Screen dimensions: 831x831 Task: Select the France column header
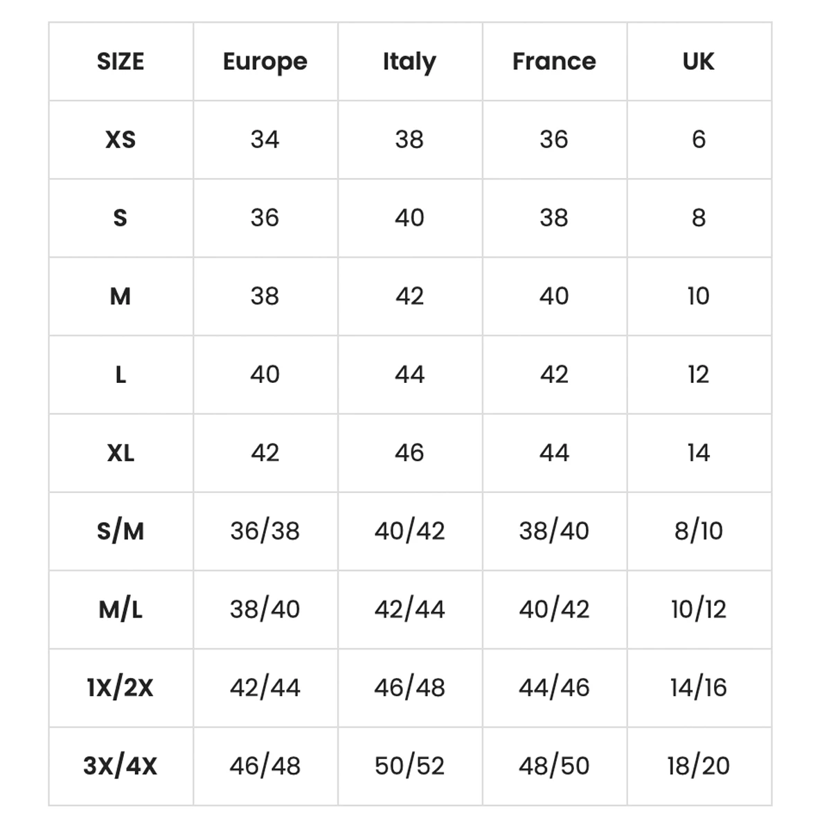(554, 62)
